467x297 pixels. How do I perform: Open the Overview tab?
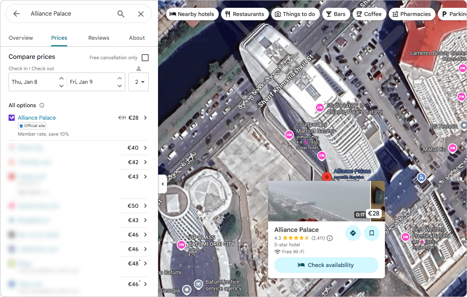click(x=21, y=38)
